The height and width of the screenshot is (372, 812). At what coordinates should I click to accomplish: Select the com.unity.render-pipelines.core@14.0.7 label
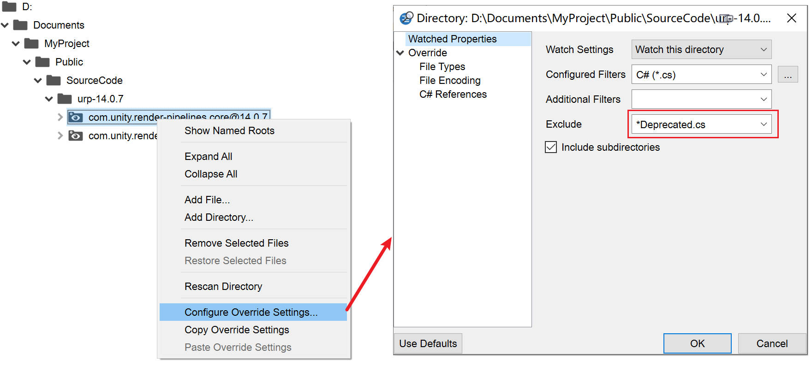(x=178, y=116)
